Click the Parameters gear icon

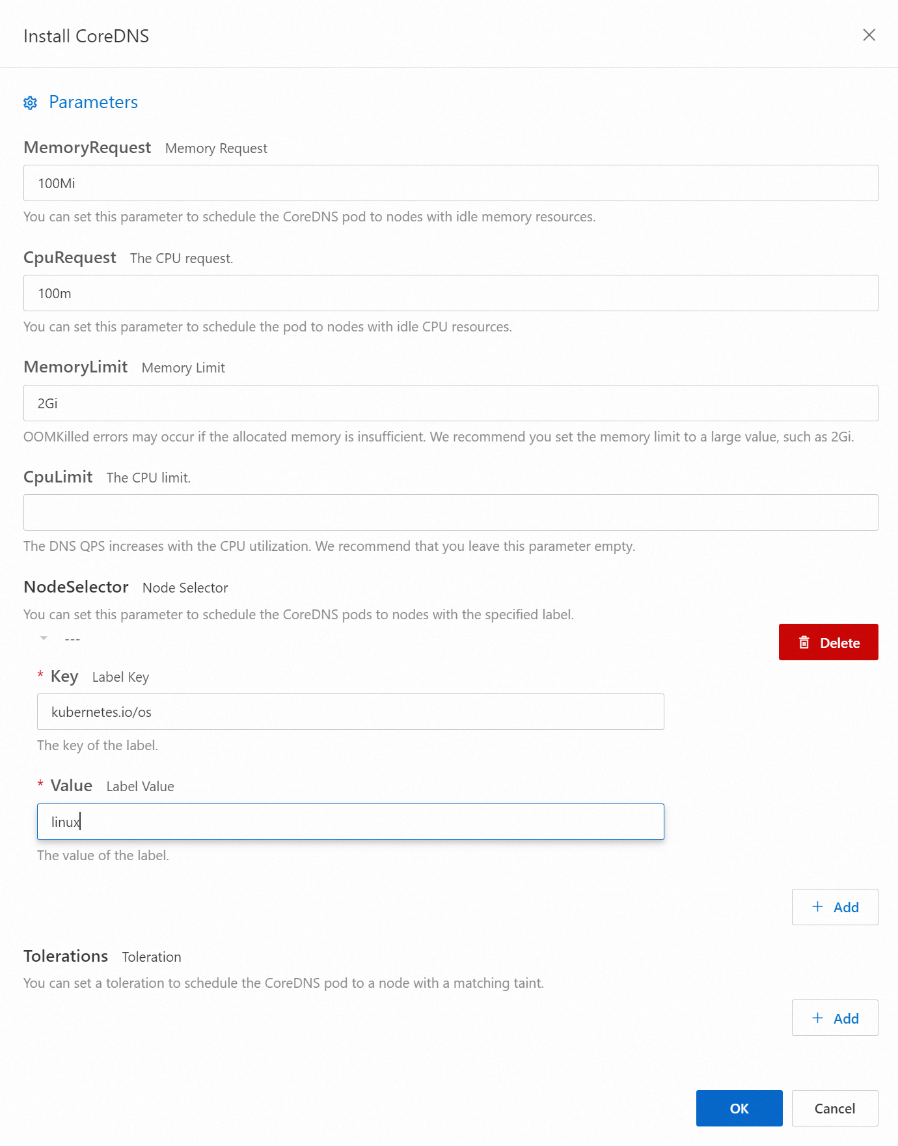[x=31, y=103]
